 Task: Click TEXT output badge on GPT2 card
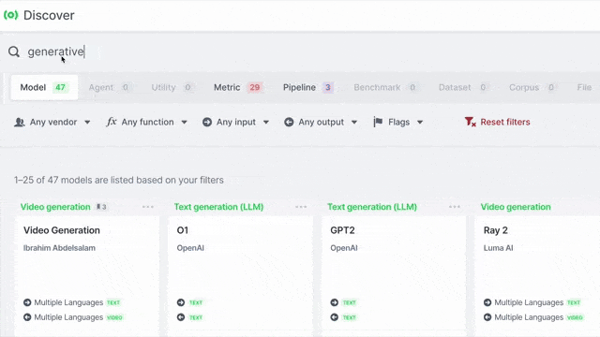pos(350,317)
